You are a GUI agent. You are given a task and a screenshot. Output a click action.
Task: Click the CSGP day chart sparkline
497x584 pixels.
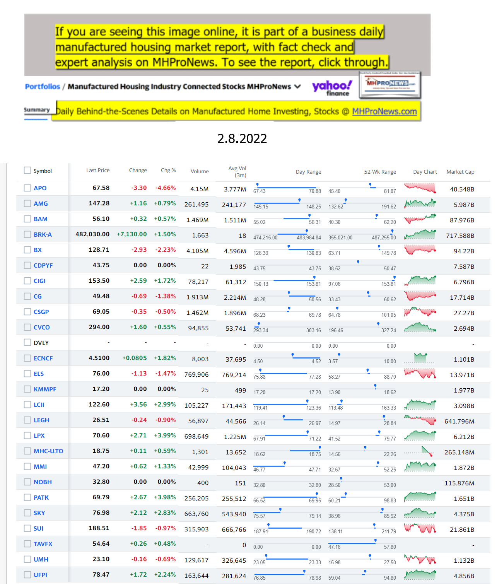(420, 312)
